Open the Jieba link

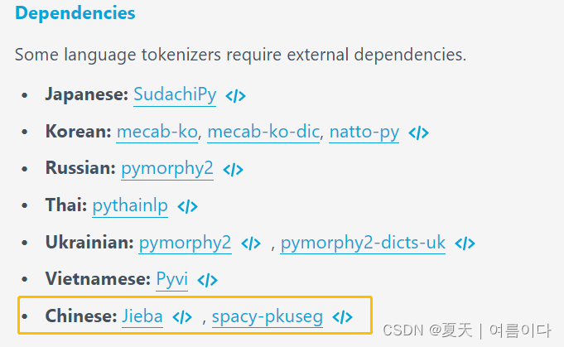(x=142, y=316)
